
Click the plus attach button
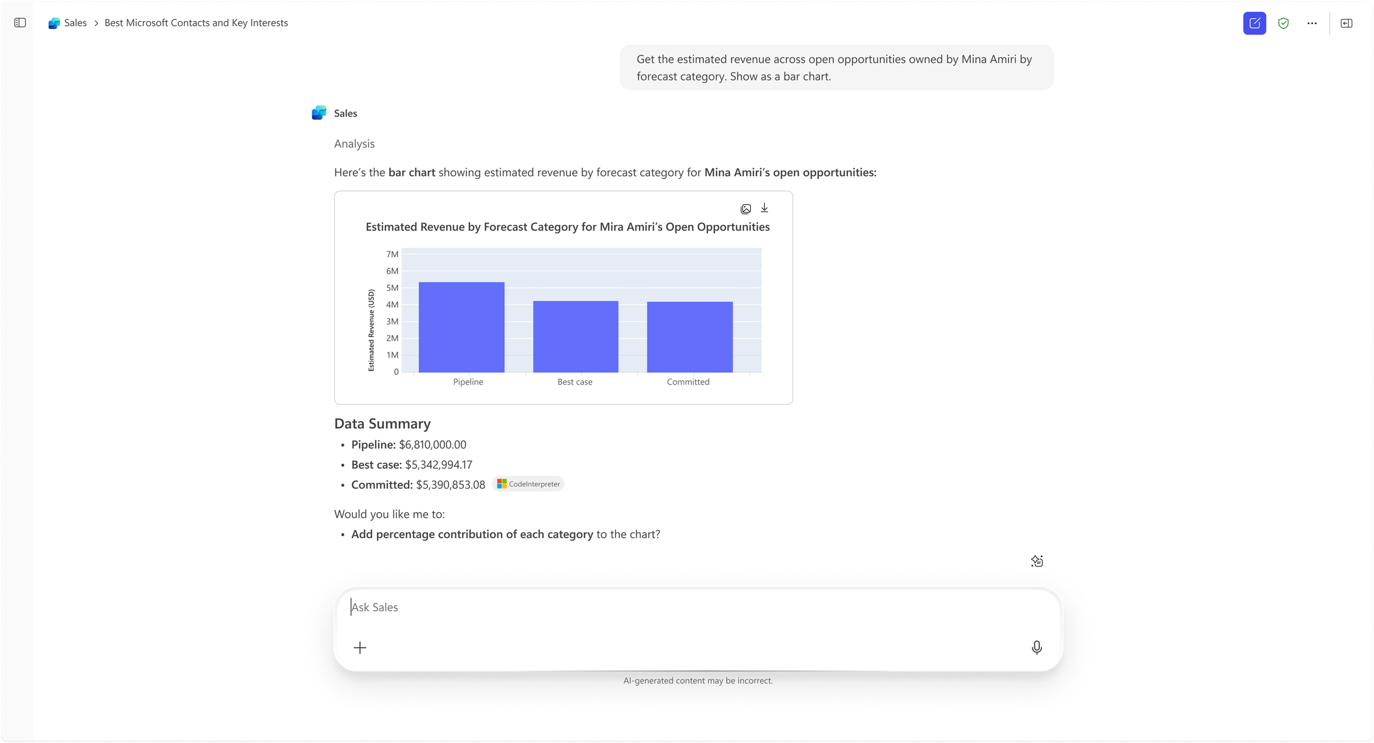[360, 648]
